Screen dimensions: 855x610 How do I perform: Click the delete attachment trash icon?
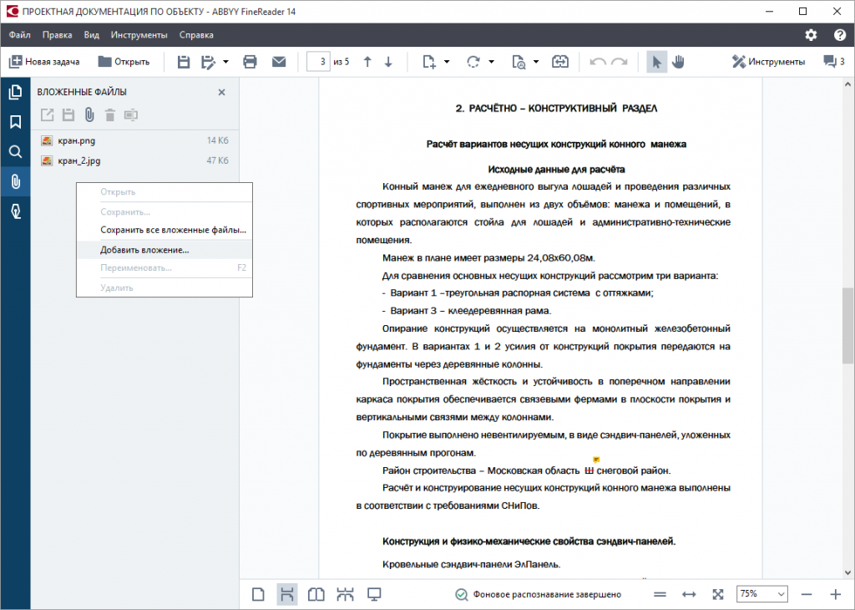click(110, 114)
